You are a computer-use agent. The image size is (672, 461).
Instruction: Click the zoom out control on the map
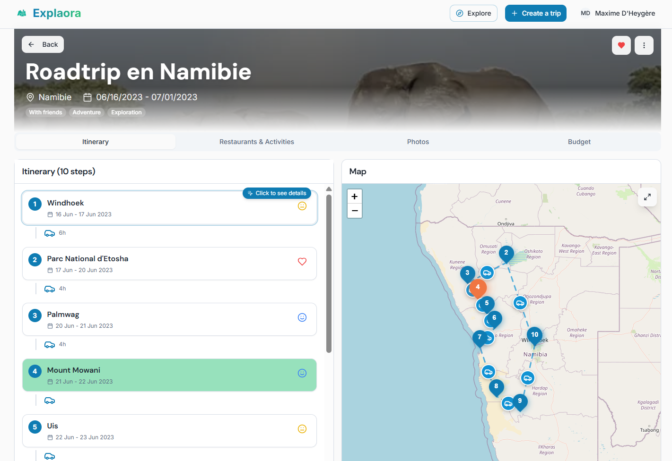point(355,211)
